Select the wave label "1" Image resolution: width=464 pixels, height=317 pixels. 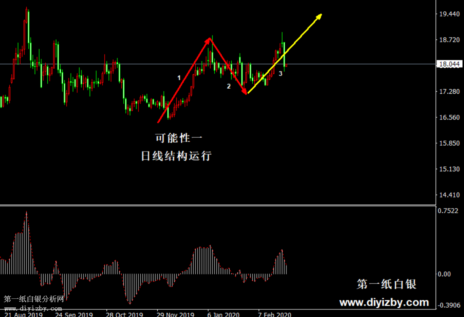point(179,78)
